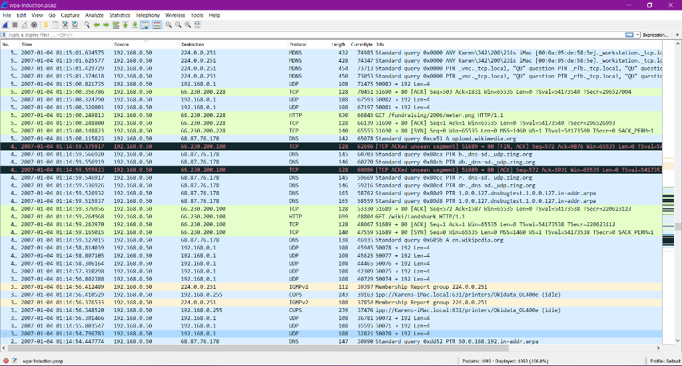Click the display filter bookmark icon
Viewport: 682px width, 366px height.
pyautogui.click(x=4, y=35)
